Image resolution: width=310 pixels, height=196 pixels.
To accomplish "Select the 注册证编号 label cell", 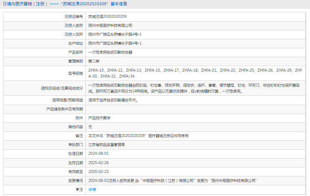I will (x=74, y=17).
